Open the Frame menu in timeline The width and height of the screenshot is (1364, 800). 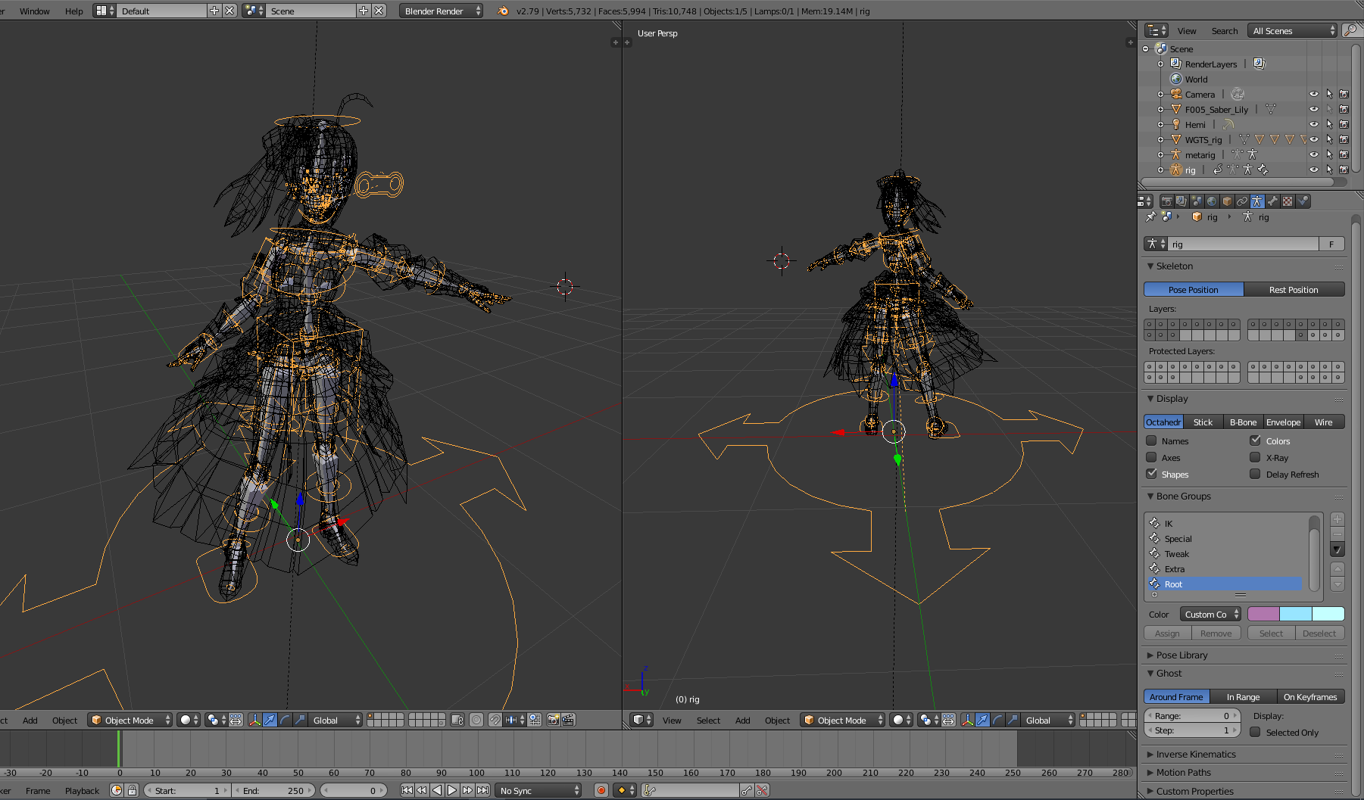(x=38, y=791)
